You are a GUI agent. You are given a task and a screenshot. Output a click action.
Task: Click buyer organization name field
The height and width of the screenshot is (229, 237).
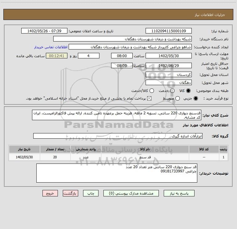pyautogui.click(x=123, y=39)
